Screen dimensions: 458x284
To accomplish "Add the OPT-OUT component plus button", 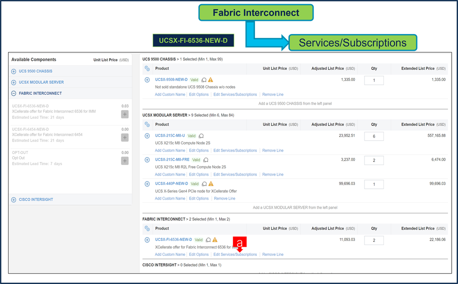I will pos(124,161).
